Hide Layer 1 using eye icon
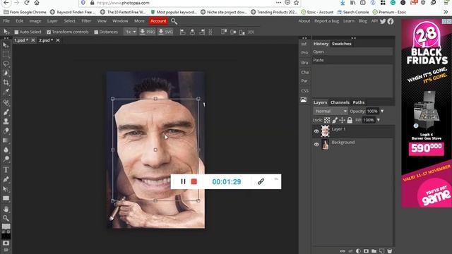 [316, 131]
